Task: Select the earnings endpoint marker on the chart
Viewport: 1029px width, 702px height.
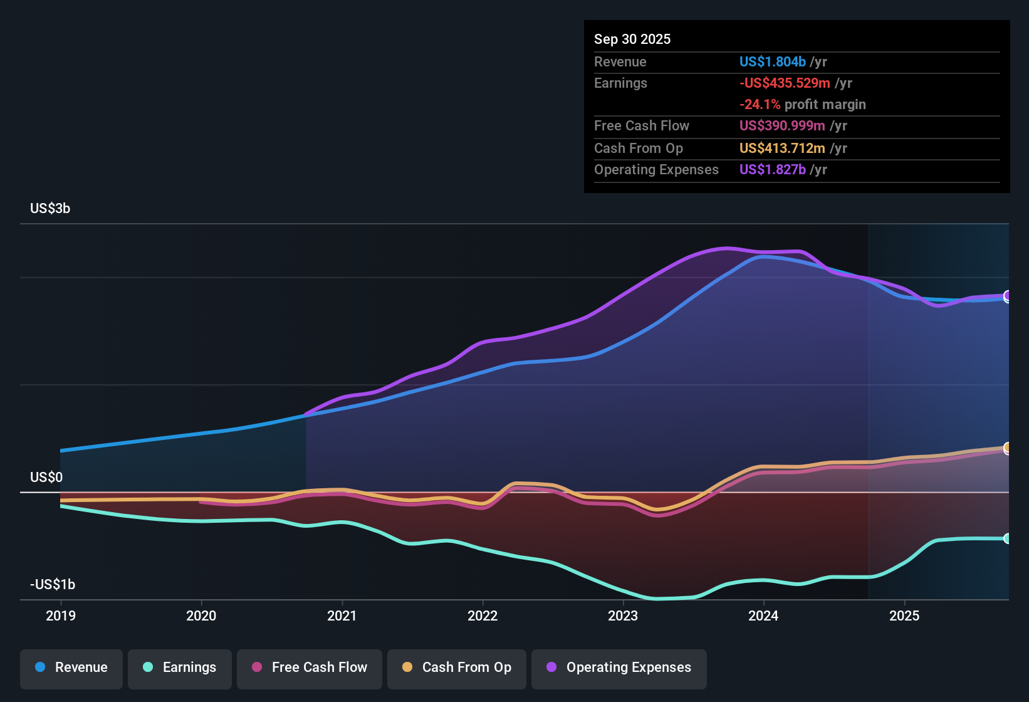Action: coord(1007,538)
